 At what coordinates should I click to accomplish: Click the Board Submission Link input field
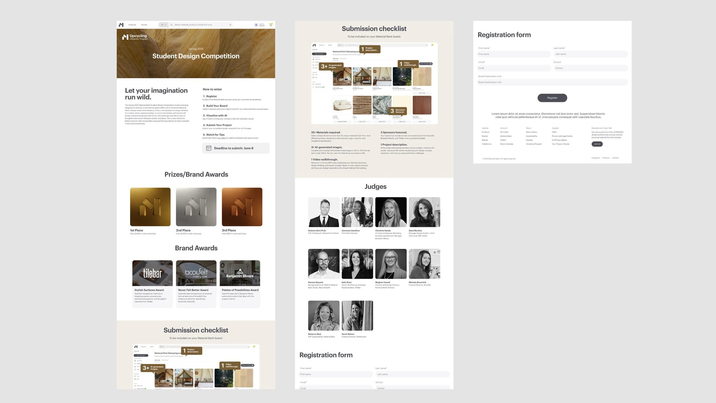552,83
